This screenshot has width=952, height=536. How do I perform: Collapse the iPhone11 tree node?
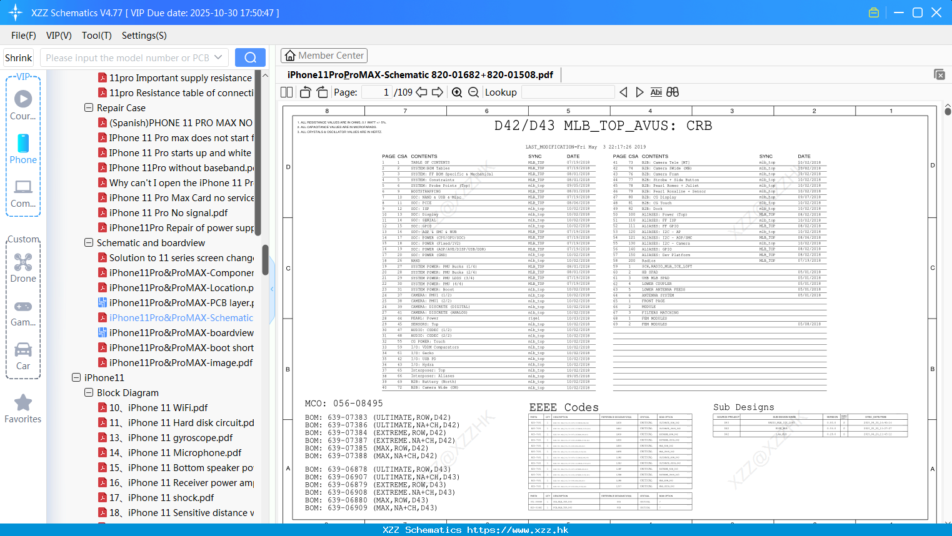point(76,377)
